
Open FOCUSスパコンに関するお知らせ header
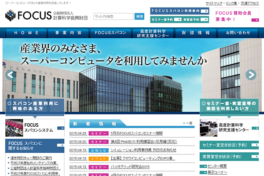[x=35, y=146]
